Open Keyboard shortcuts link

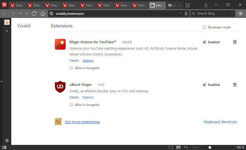pos(220,122)
